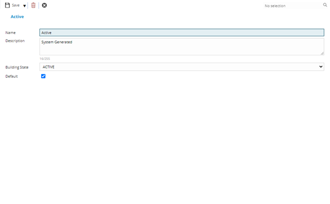Click the search magnifier icon
The height and width of the screenshot is (204, 330).
(325, 5)
